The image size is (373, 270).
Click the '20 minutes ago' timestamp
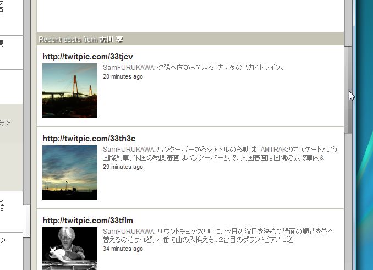(x=123, y=76)
